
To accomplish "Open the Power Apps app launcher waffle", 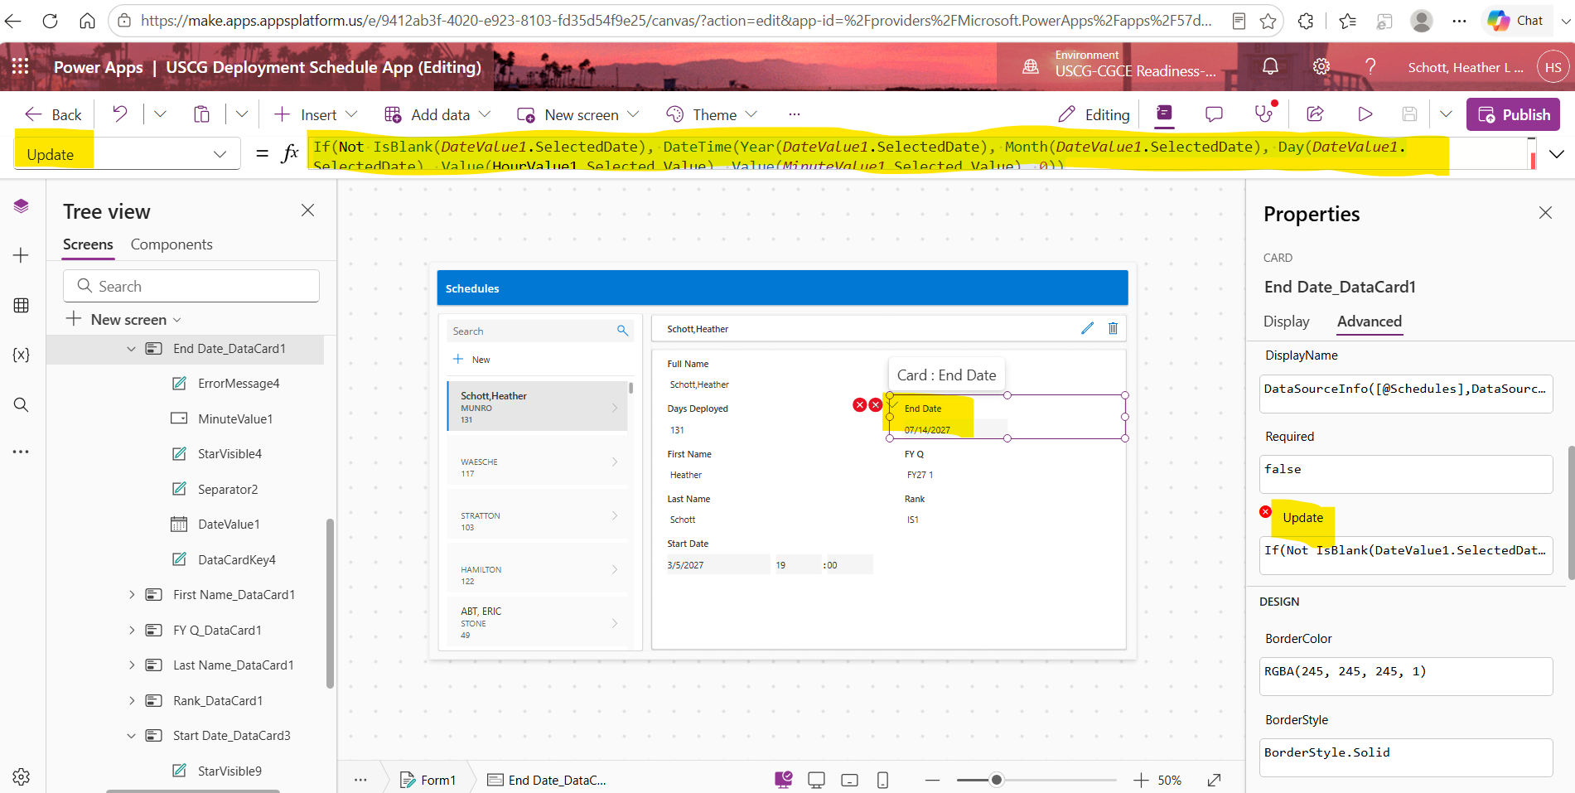I will point(21,66).
